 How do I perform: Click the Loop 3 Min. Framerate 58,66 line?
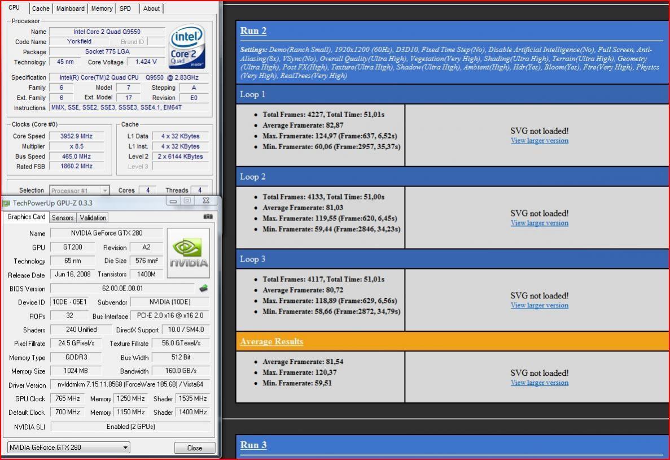point(331,311)
